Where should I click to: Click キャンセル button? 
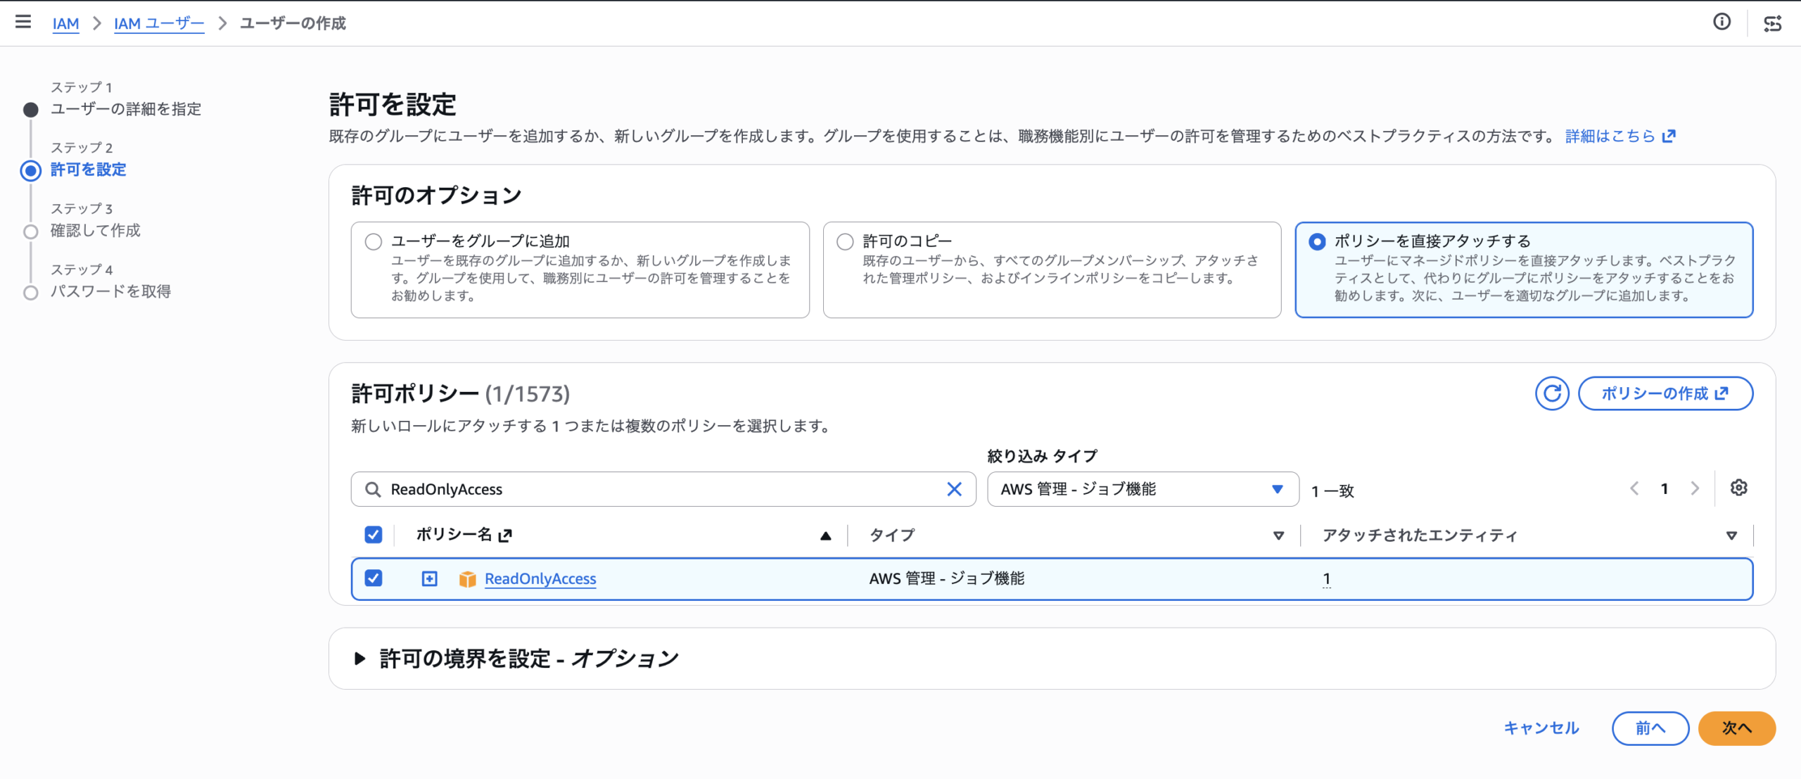coord(1541,728)
